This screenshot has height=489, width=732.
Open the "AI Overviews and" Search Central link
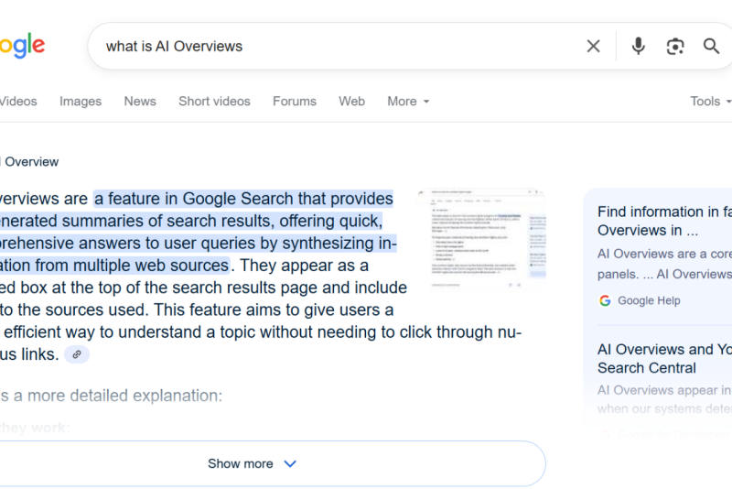coord(663,358)
